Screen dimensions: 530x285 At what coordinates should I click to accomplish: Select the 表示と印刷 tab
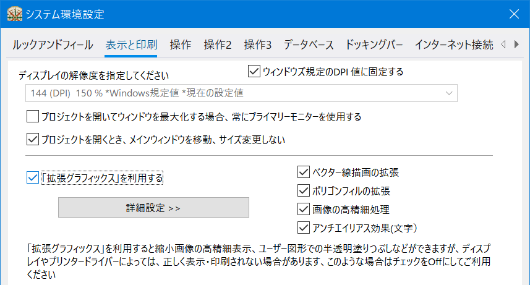coord(131,45)
